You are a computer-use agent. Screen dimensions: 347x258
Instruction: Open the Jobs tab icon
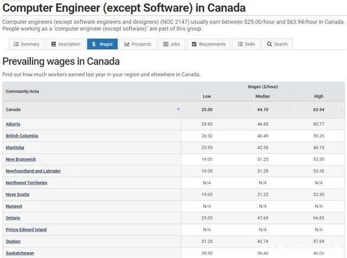(166, 44)
